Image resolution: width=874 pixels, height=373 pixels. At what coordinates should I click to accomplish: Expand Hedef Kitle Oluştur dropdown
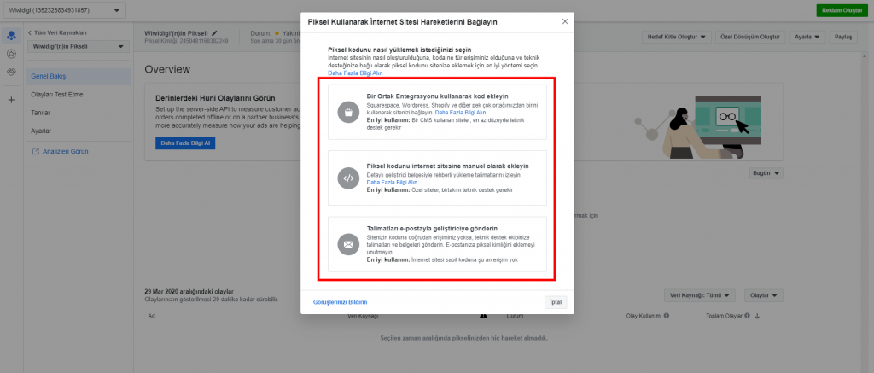pos(676,37)
